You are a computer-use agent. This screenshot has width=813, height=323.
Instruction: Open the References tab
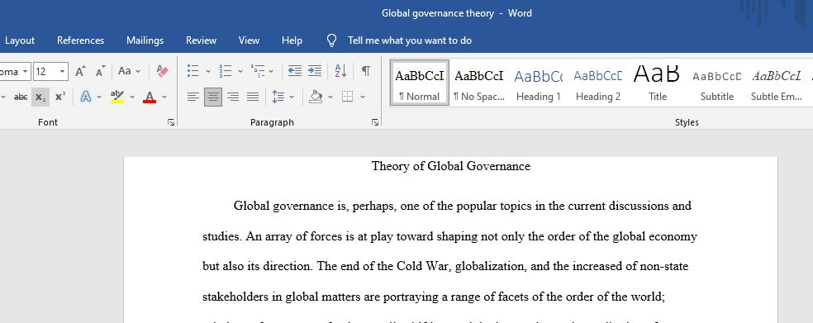pos(80,40)
